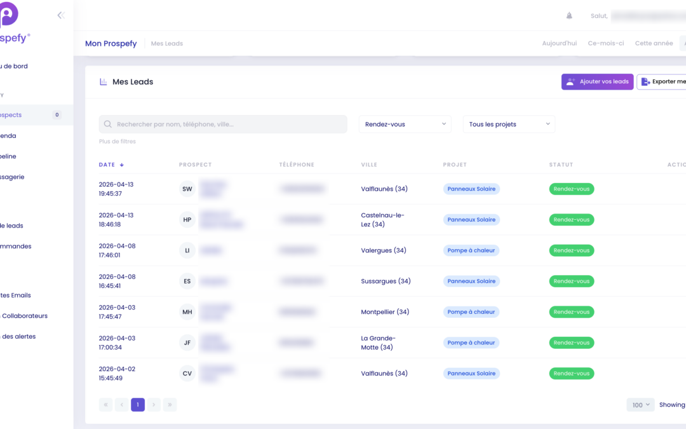Click the Sussargues (34) city cell
Image resolution: width=686 pixels, height=429 pixels.
386,281
